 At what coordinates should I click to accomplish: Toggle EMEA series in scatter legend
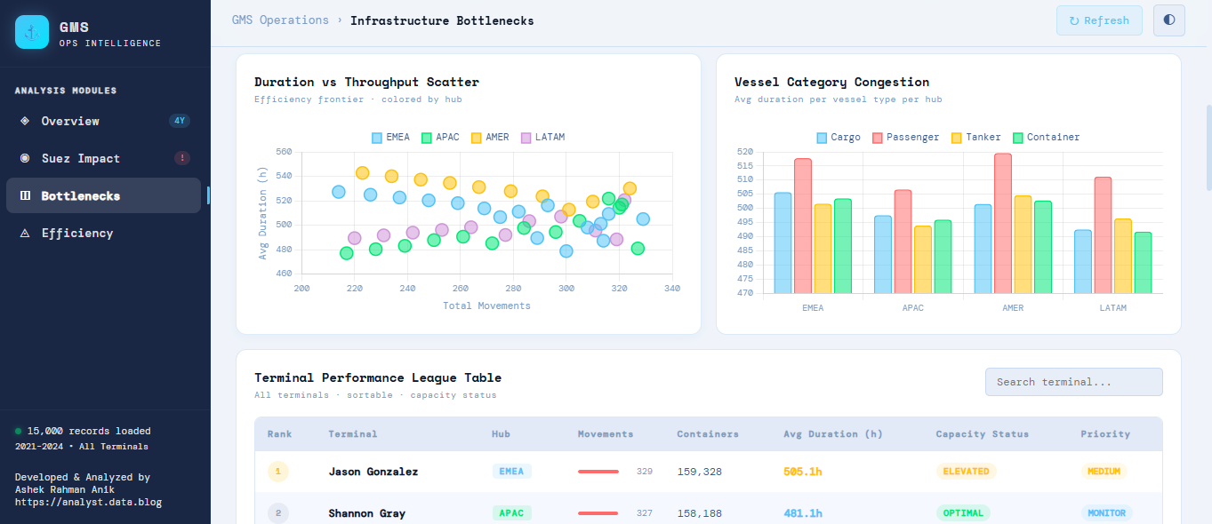[x=390, y=138]
